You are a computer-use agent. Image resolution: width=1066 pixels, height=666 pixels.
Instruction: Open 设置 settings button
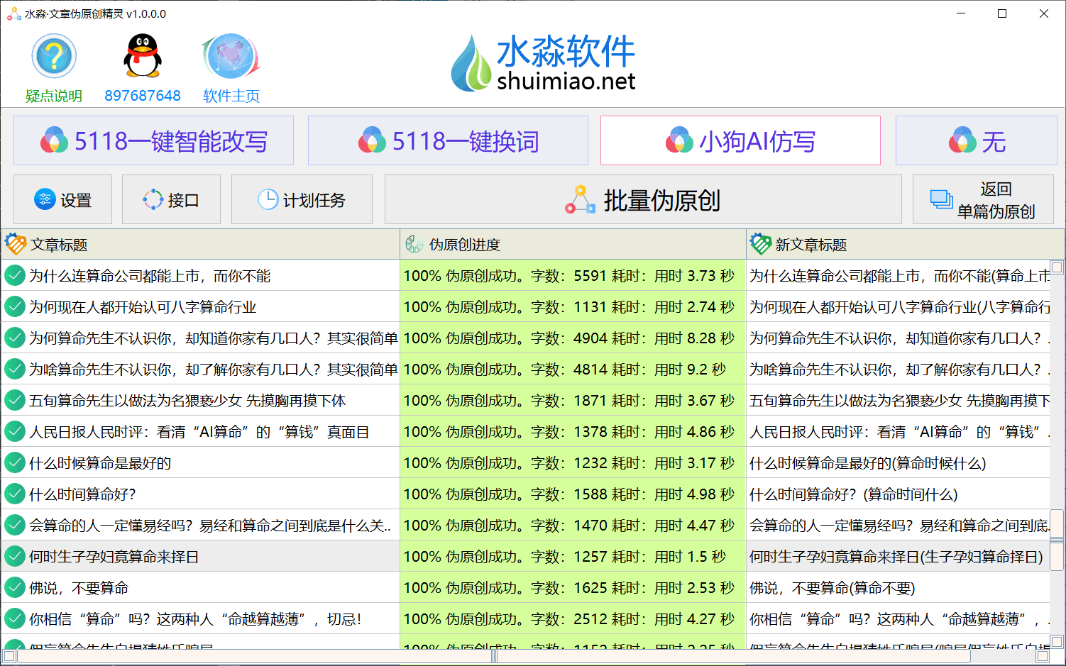point(62,200)
